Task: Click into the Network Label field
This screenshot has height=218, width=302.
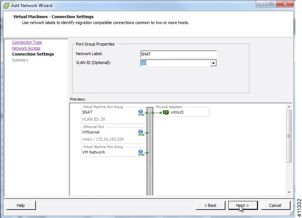Action: tap(178, 54)
